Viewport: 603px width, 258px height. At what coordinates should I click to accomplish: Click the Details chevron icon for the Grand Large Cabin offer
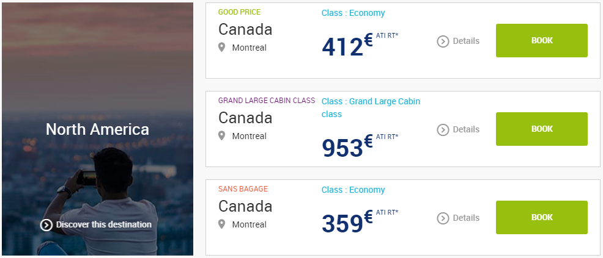point(443,129)
